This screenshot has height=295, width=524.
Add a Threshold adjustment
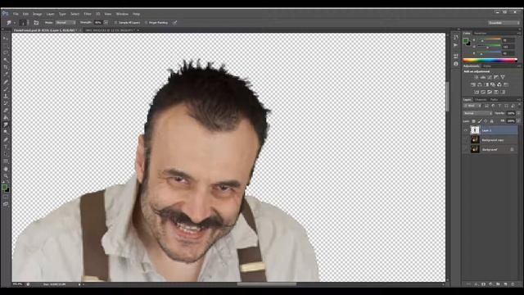pyautogui.click(x=490, y=92)
